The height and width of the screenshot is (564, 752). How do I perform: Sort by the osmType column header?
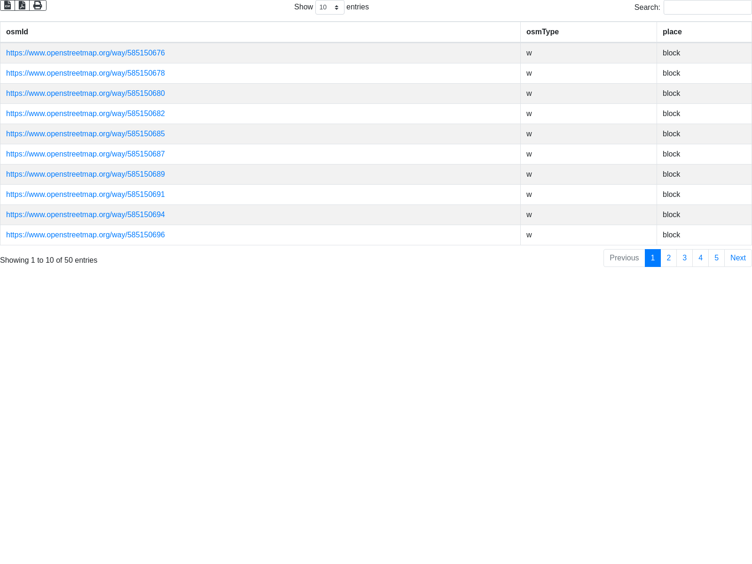coord(542,32)
